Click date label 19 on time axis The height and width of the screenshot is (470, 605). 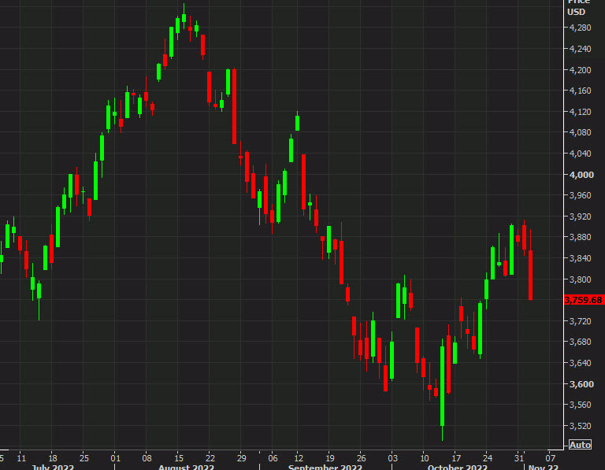tap(330, 458)
